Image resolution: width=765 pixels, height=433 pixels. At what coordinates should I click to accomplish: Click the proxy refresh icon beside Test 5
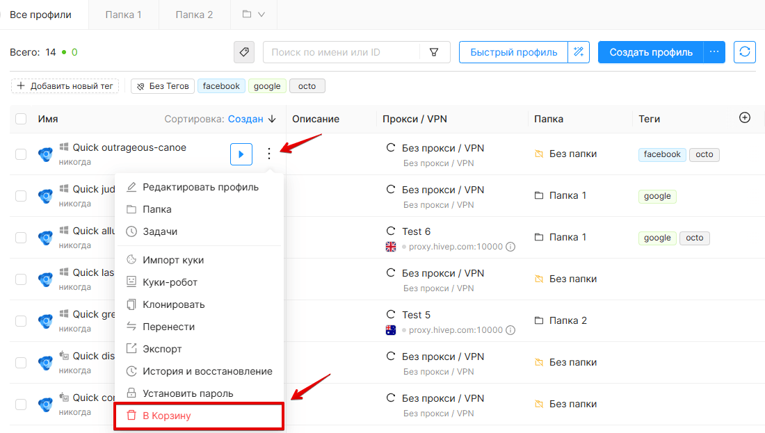(x=391, y=315)
